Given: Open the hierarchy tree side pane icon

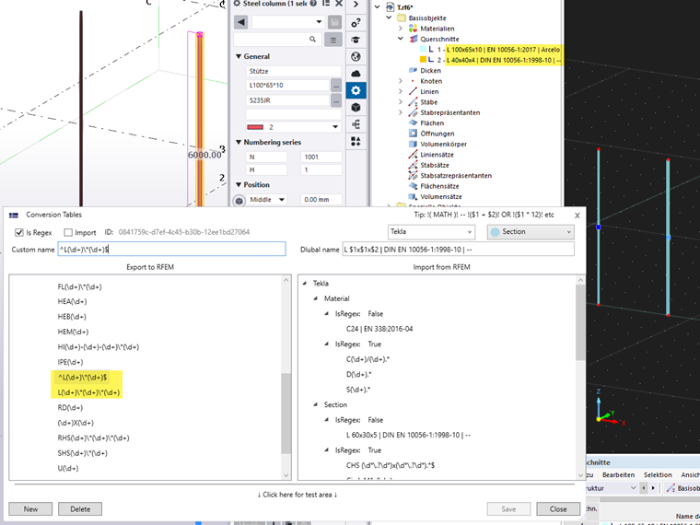Looking at the screenshot, I should click(x=356, y=124).
